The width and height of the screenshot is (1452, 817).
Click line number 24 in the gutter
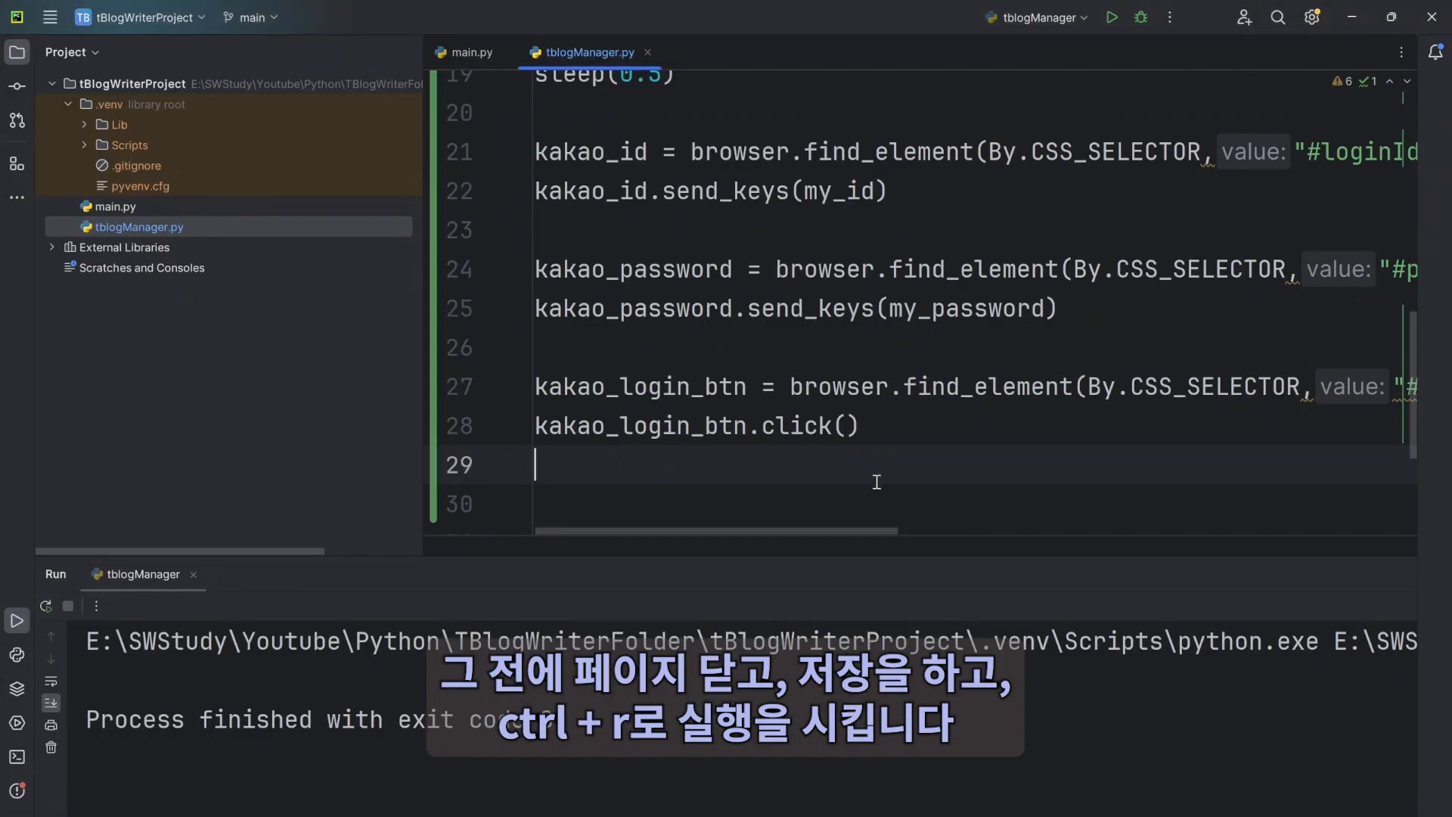tap(459, 269)
